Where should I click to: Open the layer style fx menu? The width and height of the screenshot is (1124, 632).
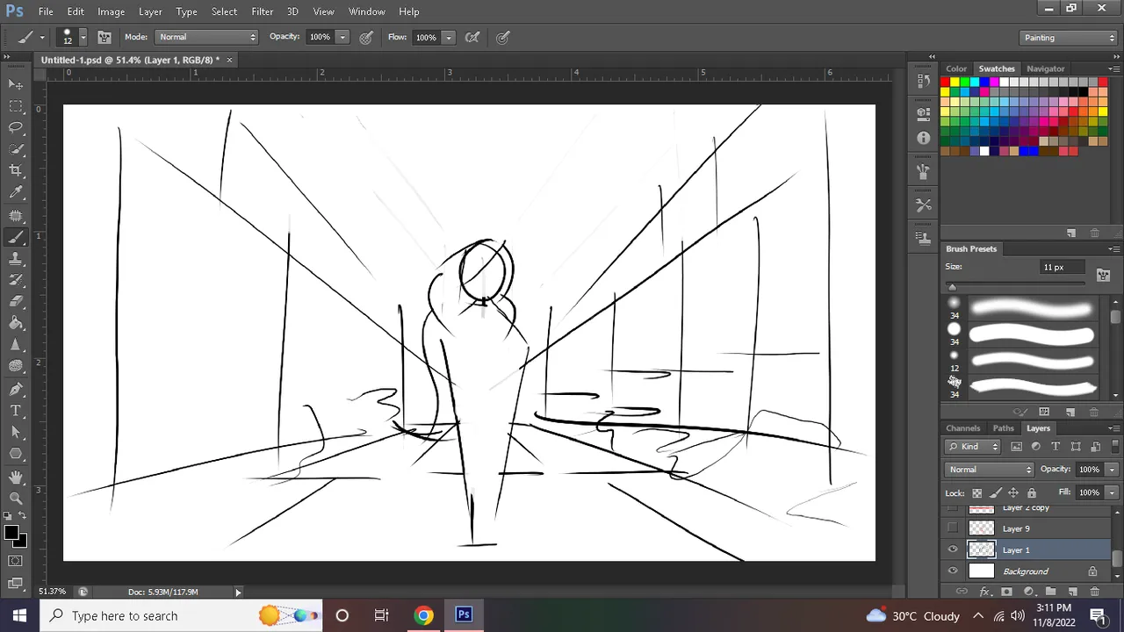point(984,592)
